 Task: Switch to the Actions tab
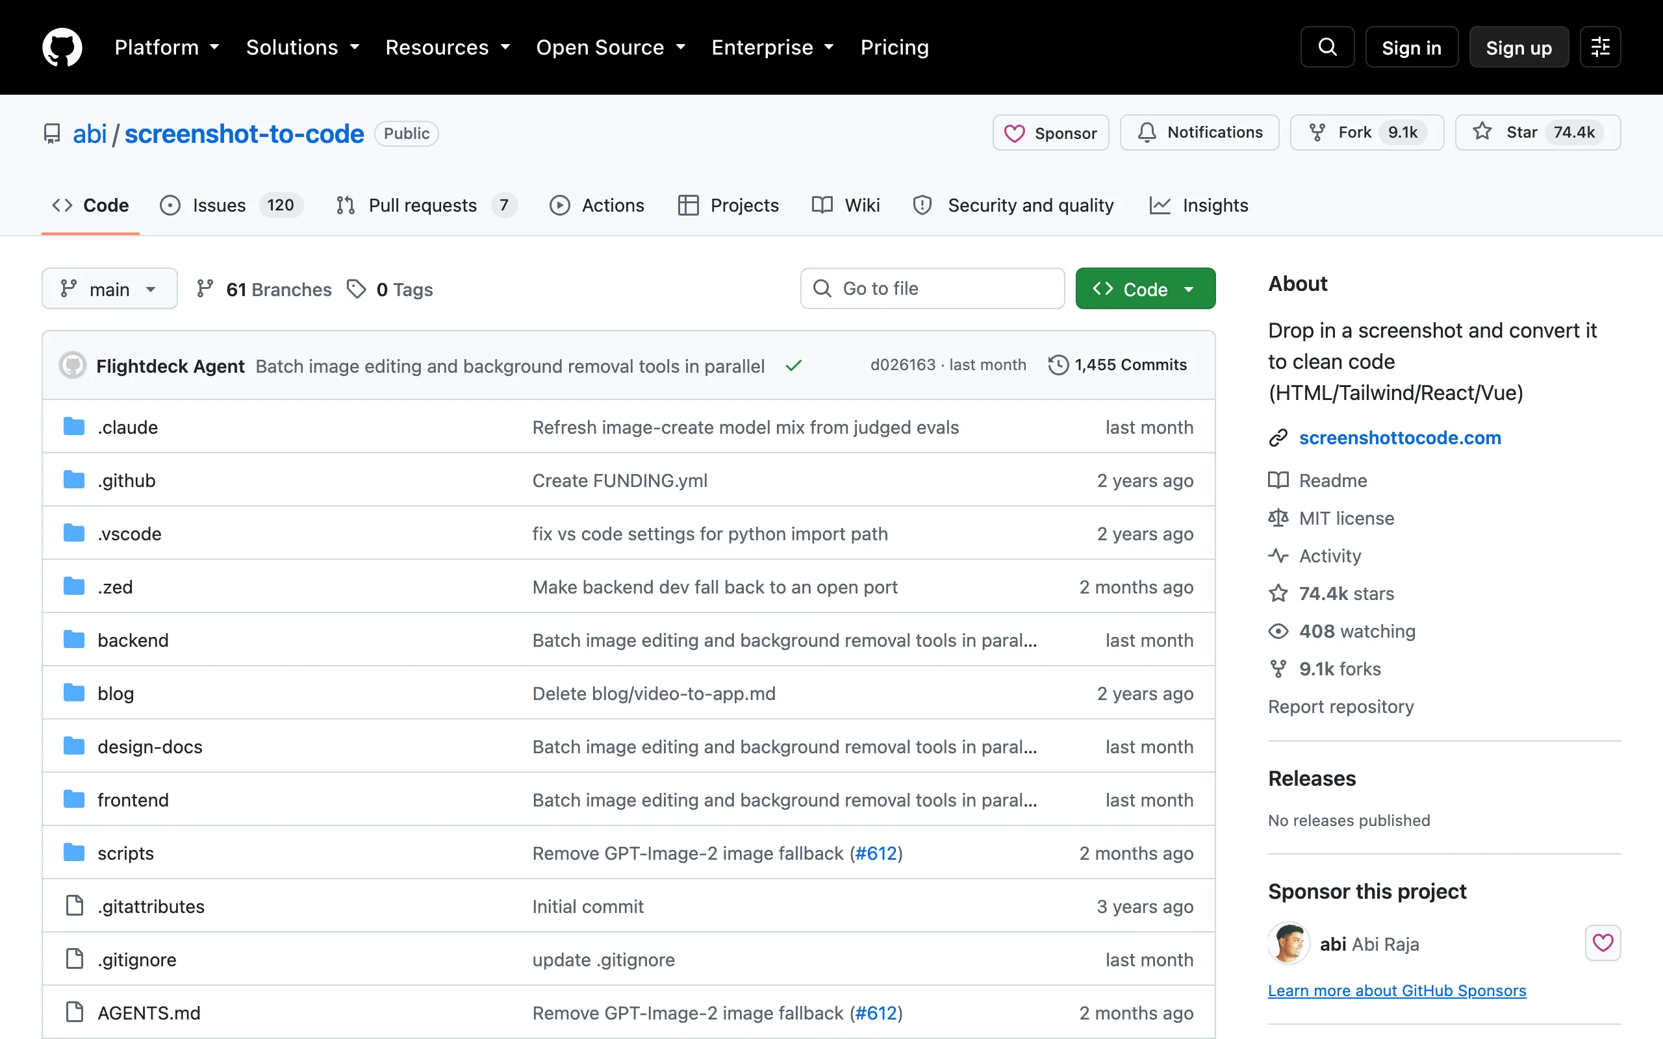click(597, 205)
